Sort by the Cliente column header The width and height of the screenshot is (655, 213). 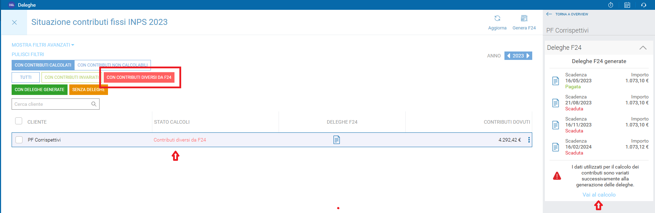[37, 122]
